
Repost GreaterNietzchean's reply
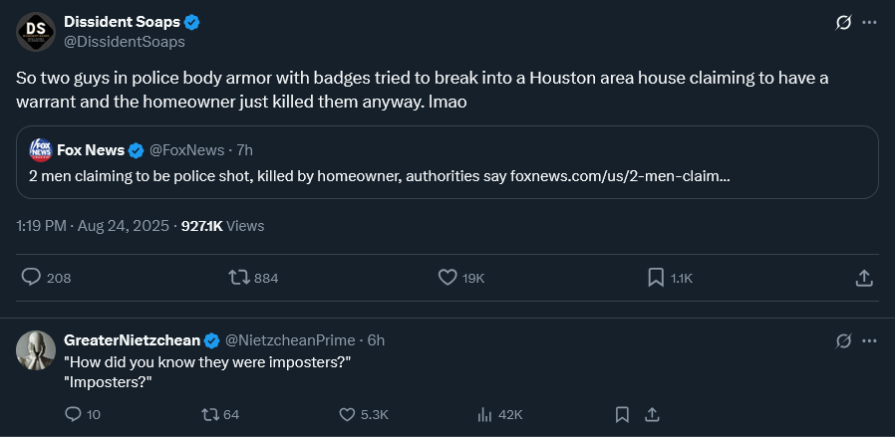pos(210,414)
